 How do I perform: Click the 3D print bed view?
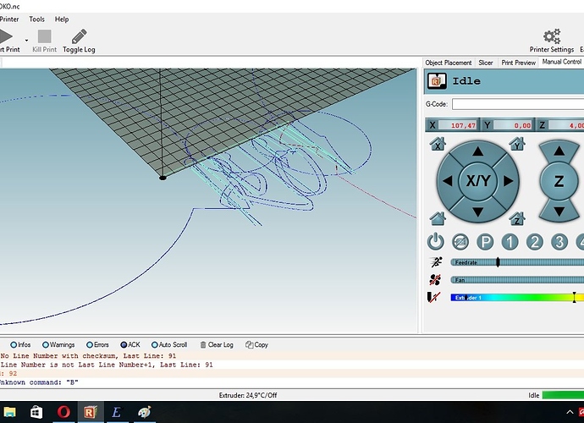[208, 201]
